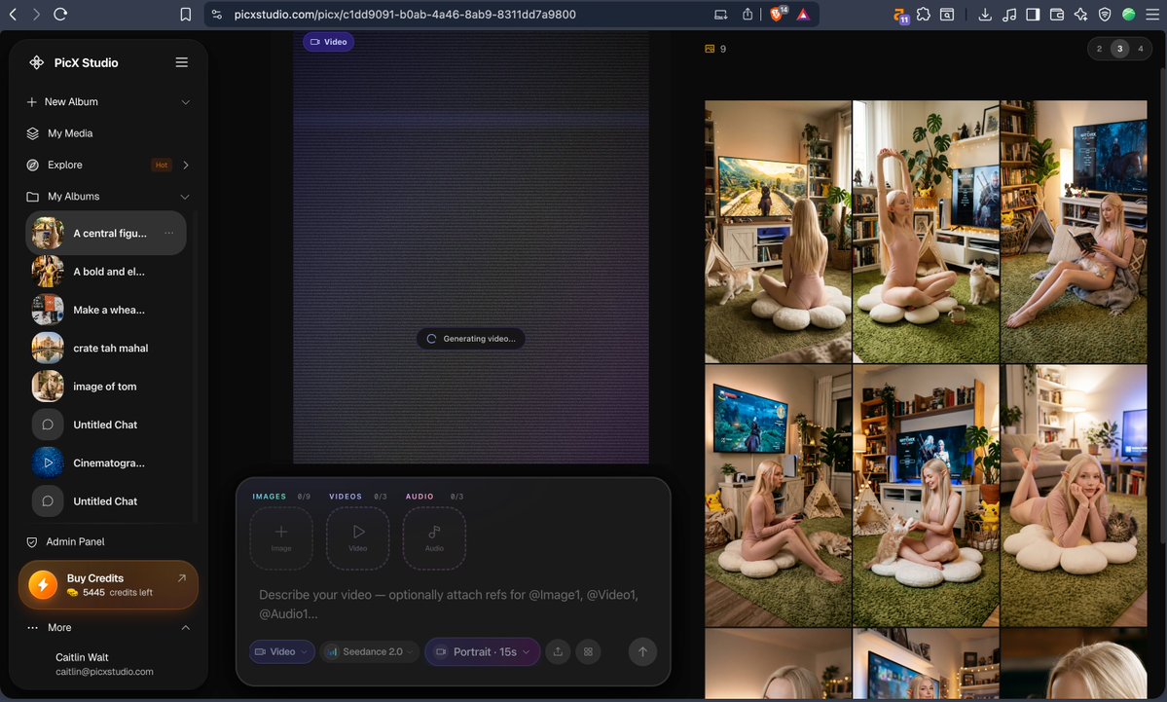The width and height of the screenshot is (1167, 702).
Task: Open the Caitlin Walt account entry
Action: click(x=104, y=664)
